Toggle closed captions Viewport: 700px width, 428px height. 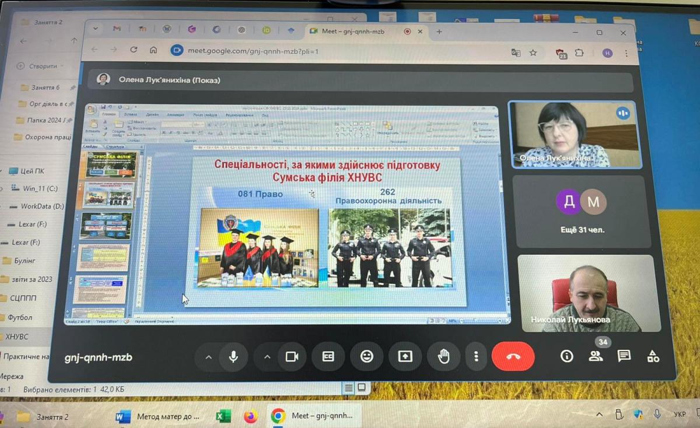328,356
